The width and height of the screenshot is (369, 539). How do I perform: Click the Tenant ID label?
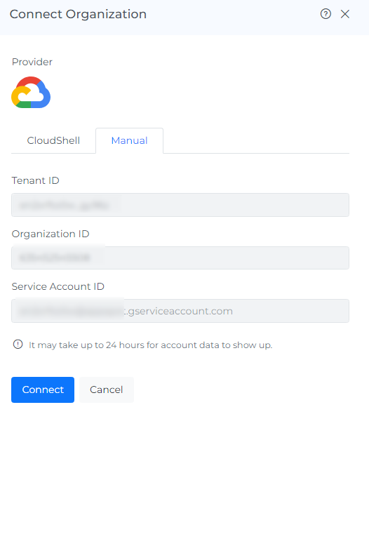pyautogui.click(x=35, y=180)
